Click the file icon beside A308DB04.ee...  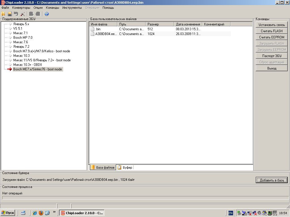click(x=93, y=34)
